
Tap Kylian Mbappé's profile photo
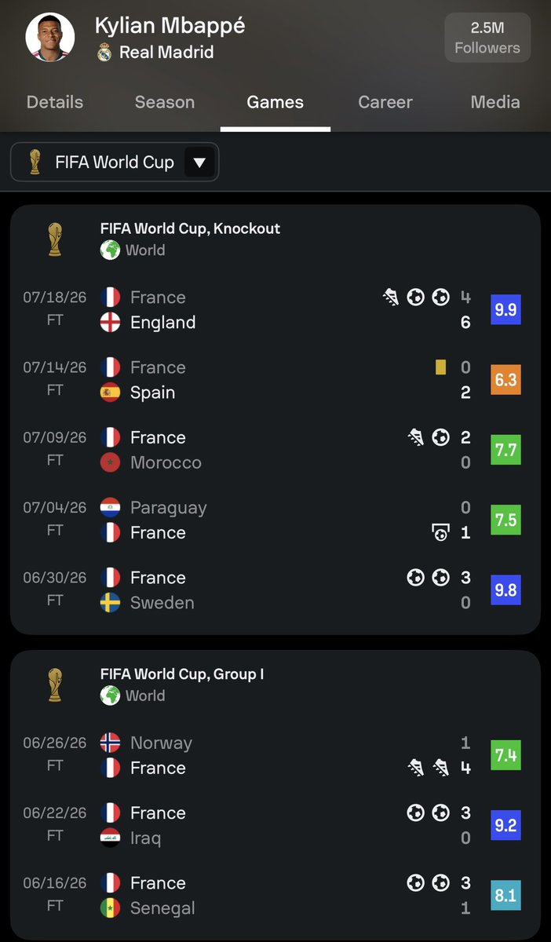click(x=50, y=37)
